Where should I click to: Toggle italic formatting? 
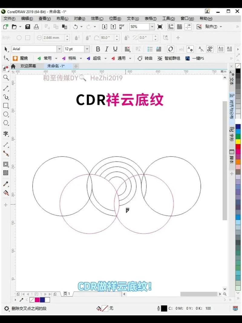(x=106, y=49)
